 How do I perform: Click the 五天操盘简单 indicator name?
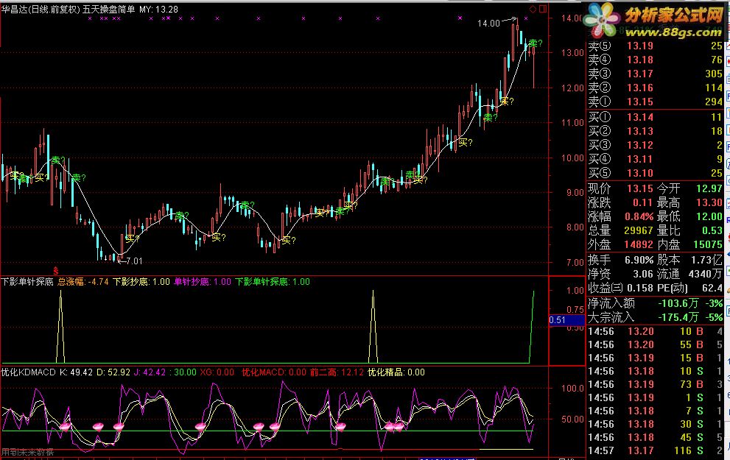(109, 10)
